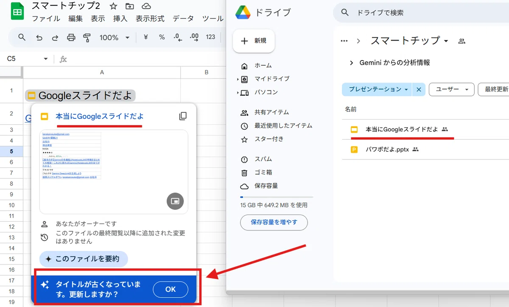This screenshot has height=307, width=509.
Task: Open the 表示形式 menu
Action: click(x=150, y=19)
